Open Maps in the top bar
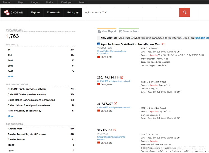 (21, 2)
